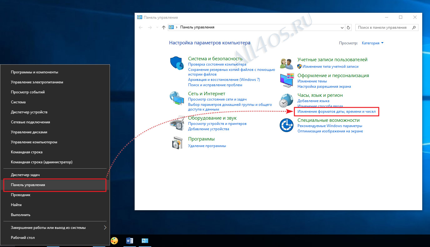Click the search magnifier icon

tap(414, 27)
